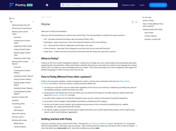Open GraphQL sidebar item
Screen dimensions: 176x131
(x=15, y=100)
